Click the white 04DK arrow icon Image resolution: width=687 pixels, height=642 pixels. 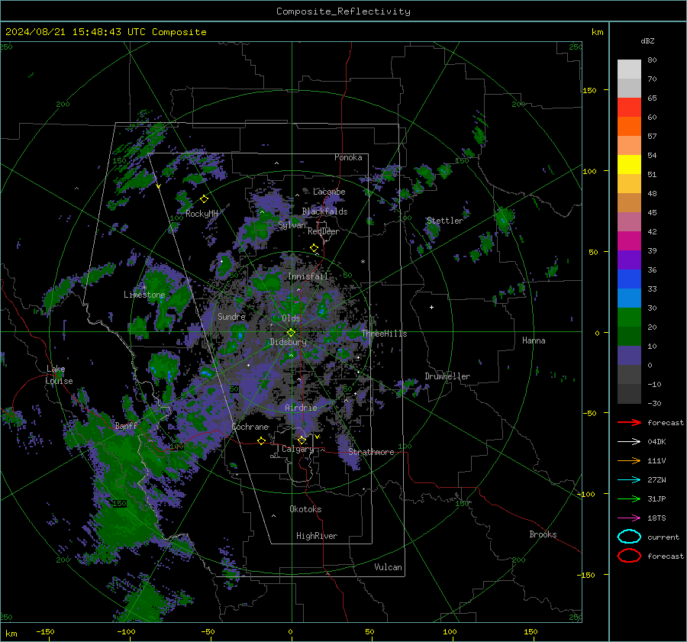pyautogui.click(x=629, y=441)
